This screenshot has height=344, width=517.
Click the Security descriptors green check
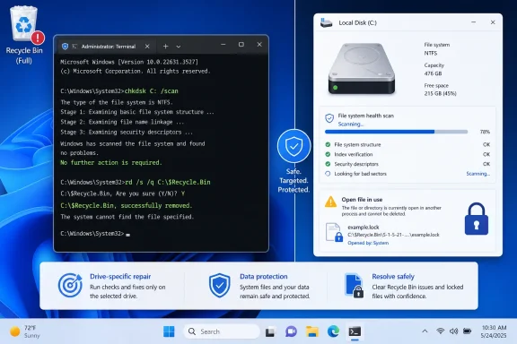pos(328,164)
